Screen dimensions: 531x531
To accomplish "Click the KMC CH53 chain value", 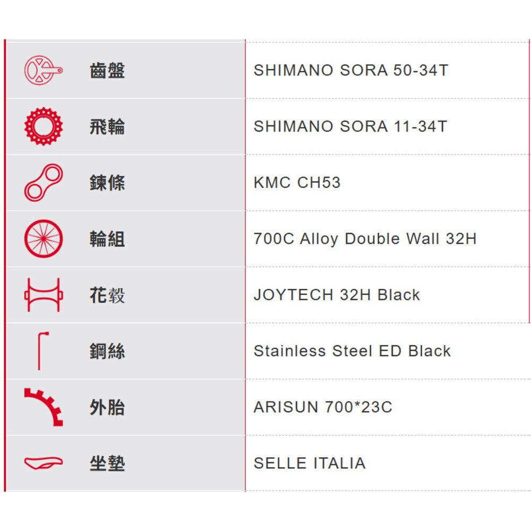I will [297, 183].
